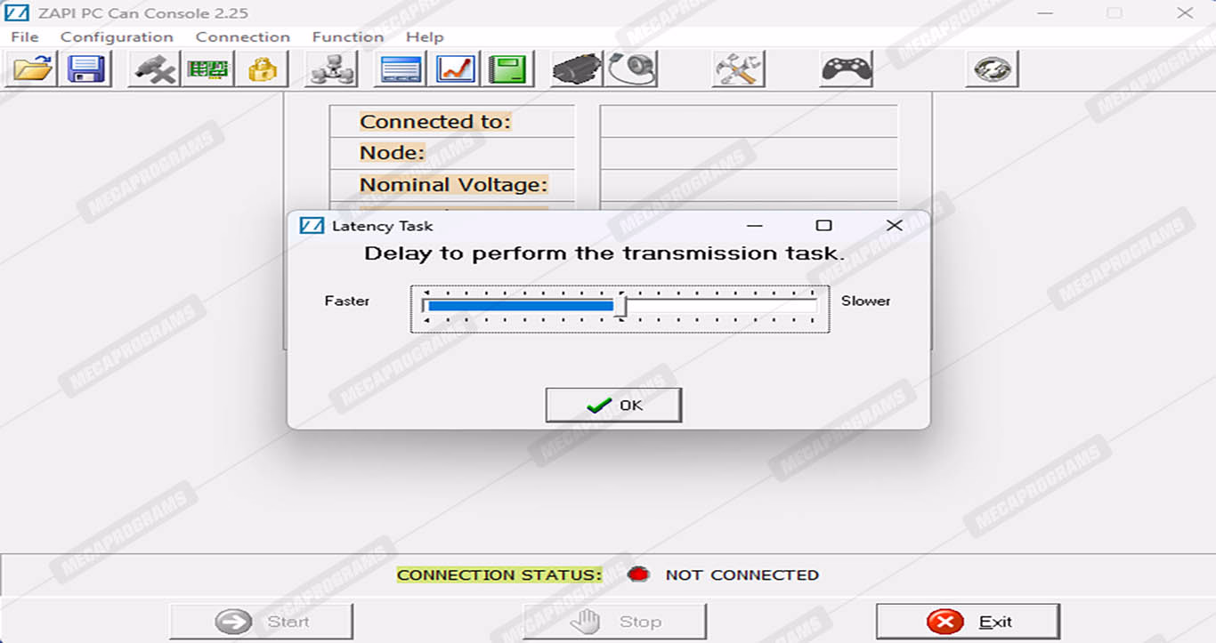1216x643 pixels.
Task: Click the Connected to value field
Action: (x=750, y=122)
